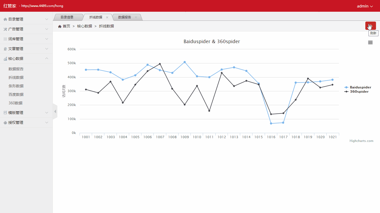
Task: Close the 折线数据 tab
Action: click(107, 17)
